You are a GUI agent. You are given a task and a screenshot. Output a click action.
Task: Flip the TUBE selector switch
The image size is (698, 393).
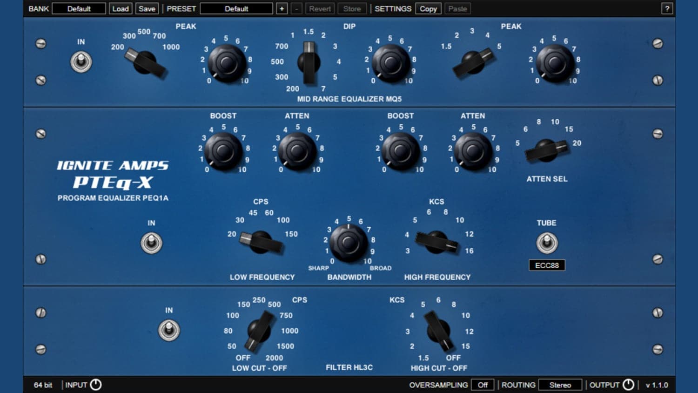click(x=547, y=243)
